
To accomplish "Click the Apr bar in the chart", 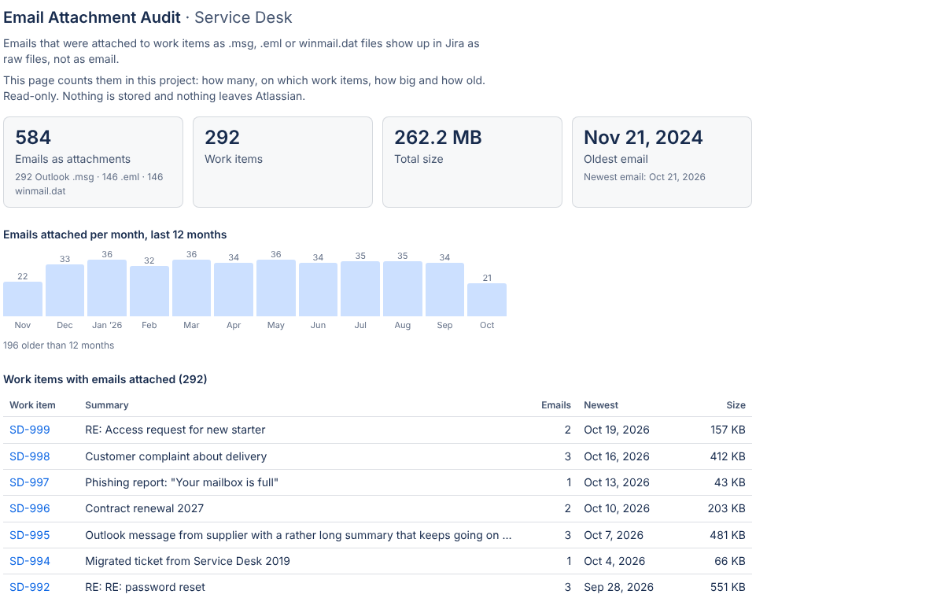I will (234, 290).
